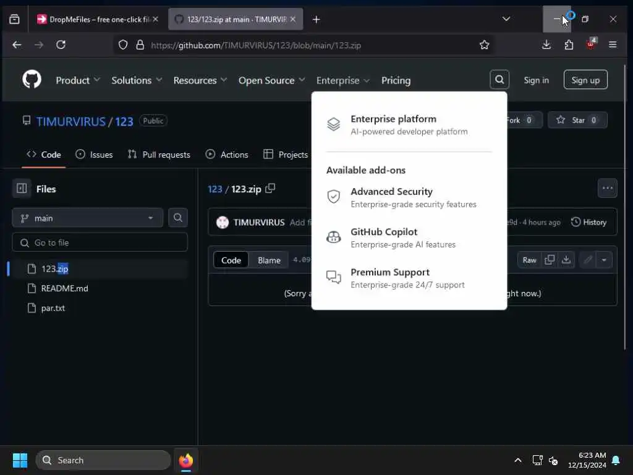
Task: Open TIMURVIRUS avatar in commit row
Action: tap(223, 222)
